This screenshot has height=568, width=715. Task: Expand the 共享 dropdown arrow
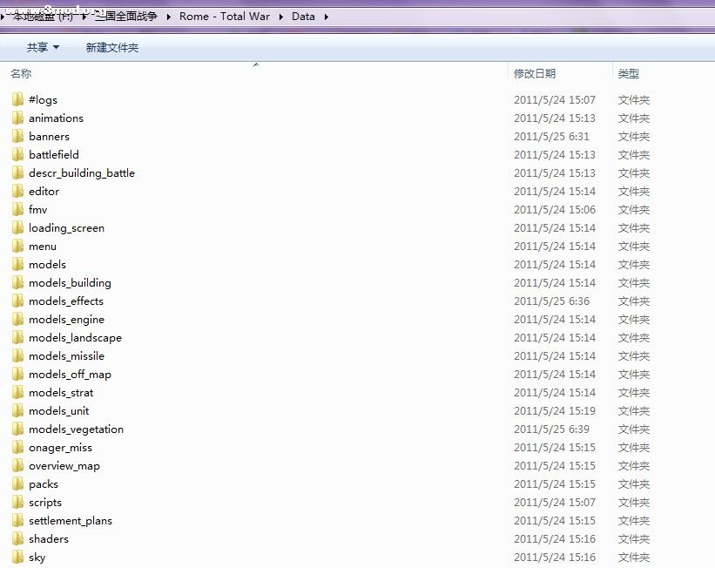pos(55,48)
